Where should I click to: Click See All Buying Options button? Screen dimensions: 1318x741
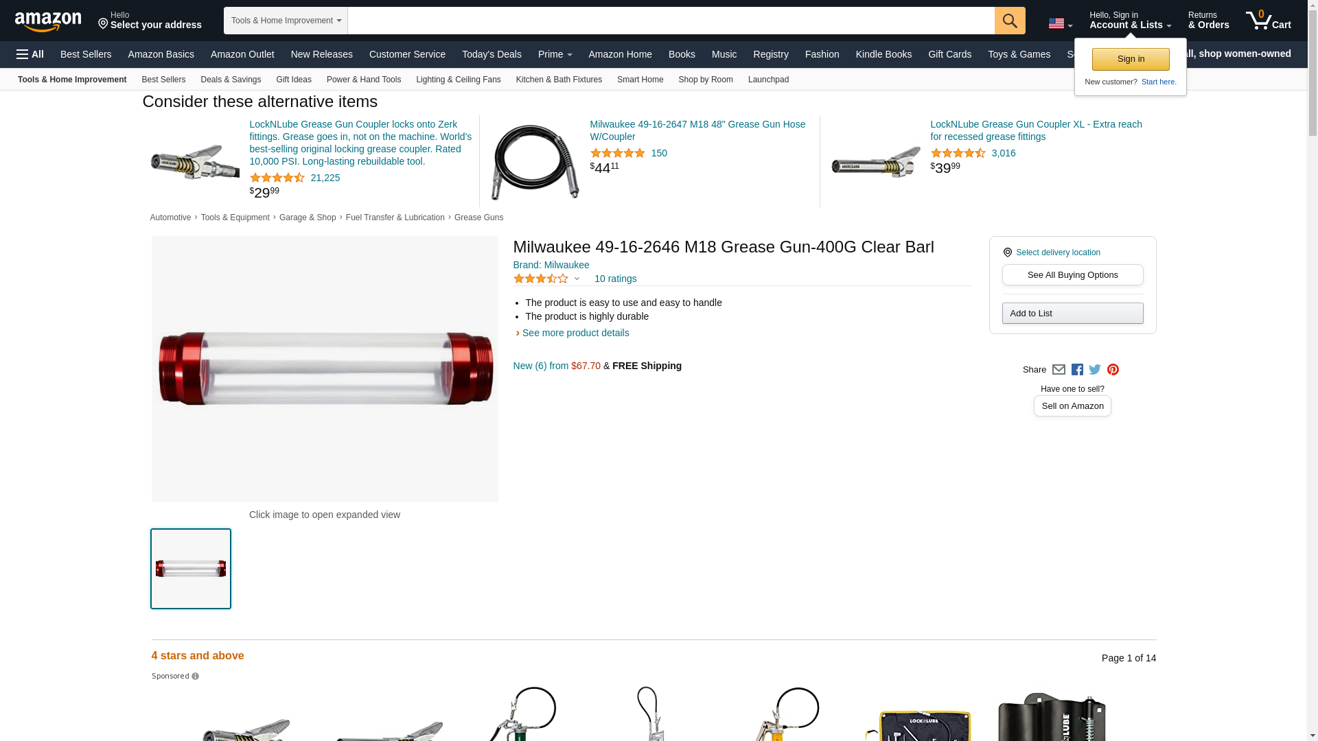[x=1072, y=275]
